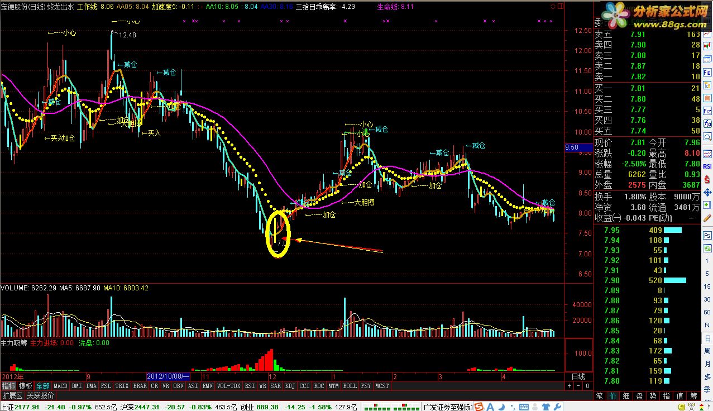Click sell-five price 7.91 row
Screen dimensions: 713x411
click(x=647, y=34)
